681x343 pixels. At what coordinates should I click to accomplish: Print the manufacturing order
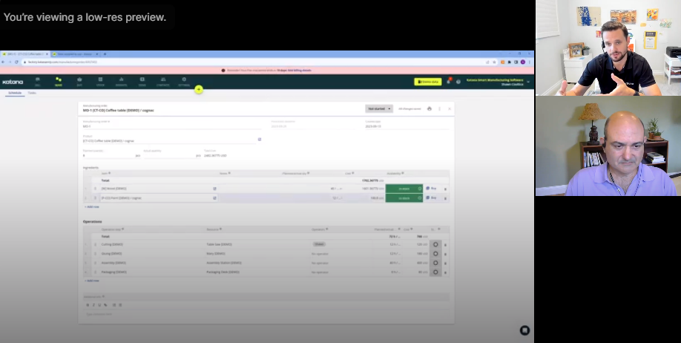429,108
